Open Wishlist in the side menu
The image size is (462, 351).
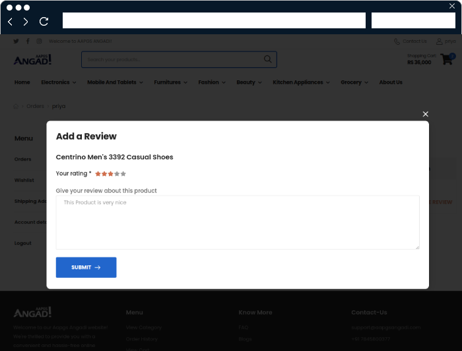(24, 180)
